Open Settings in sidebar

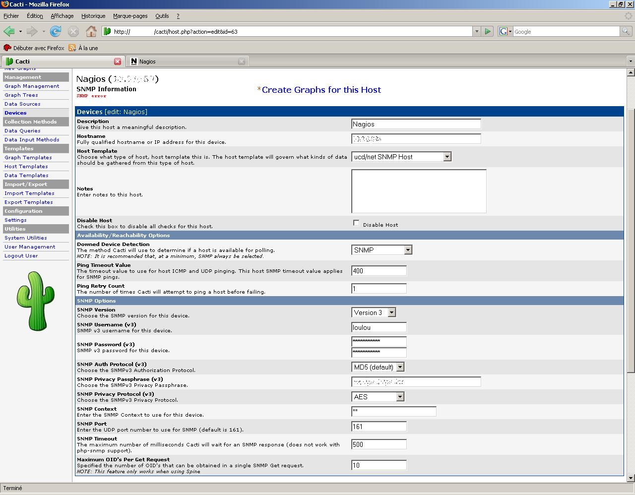[x=15, y=220]
